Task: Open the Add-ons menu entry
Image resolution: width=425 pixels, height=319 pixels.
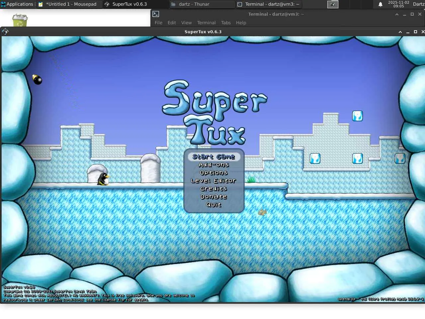Action: click(213, 164)
